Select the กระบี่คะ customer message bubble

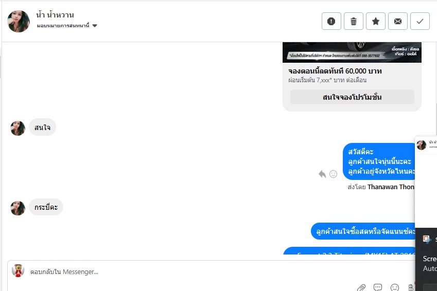[x=46, y=207]
